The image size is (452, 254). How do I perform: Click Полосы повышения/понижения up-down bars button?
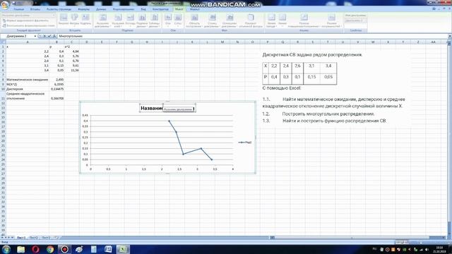click(304, 20)
